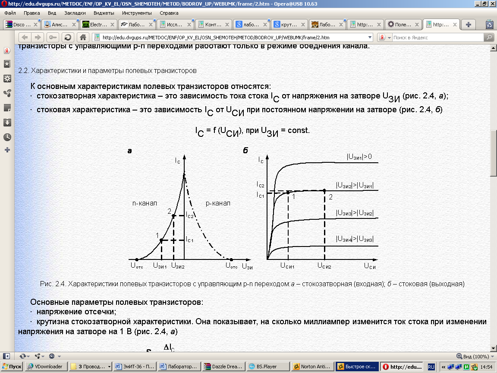Image resolution: width=497 pixels, height=373 pixels.
Task: Open the closed tabs trash icon
Action: 490,25
